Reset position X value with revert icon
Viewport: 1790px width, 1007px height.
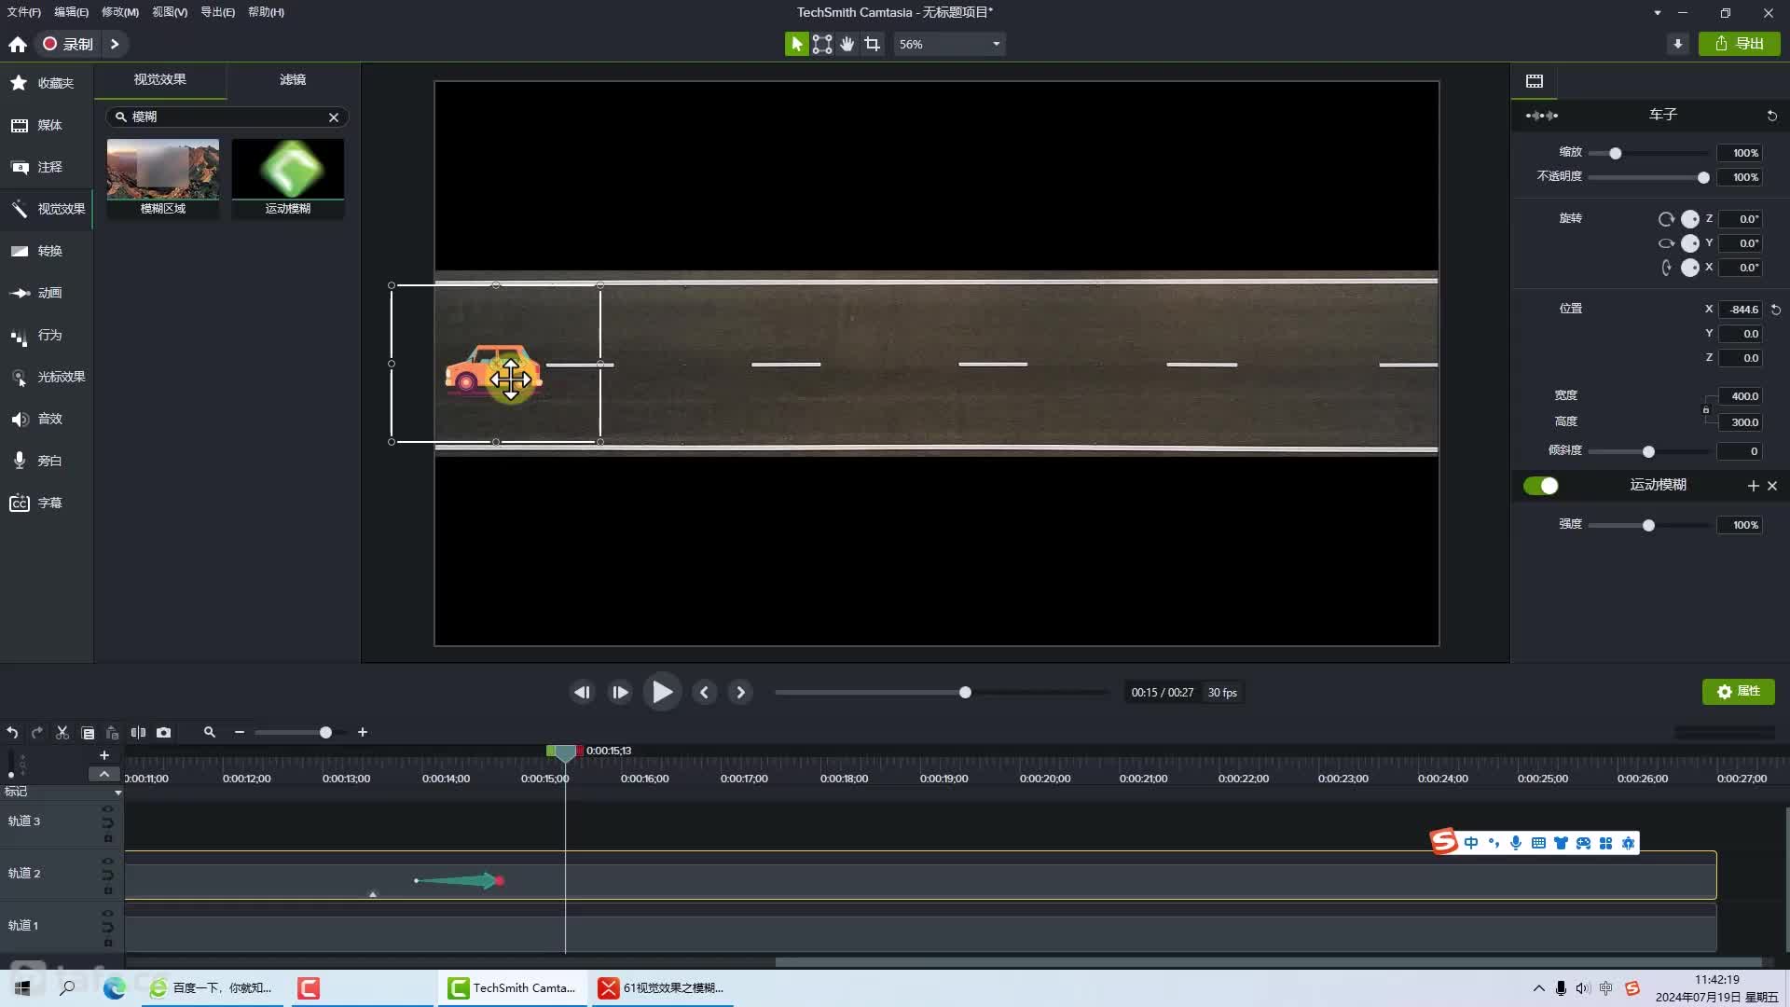coord(1776,310)
